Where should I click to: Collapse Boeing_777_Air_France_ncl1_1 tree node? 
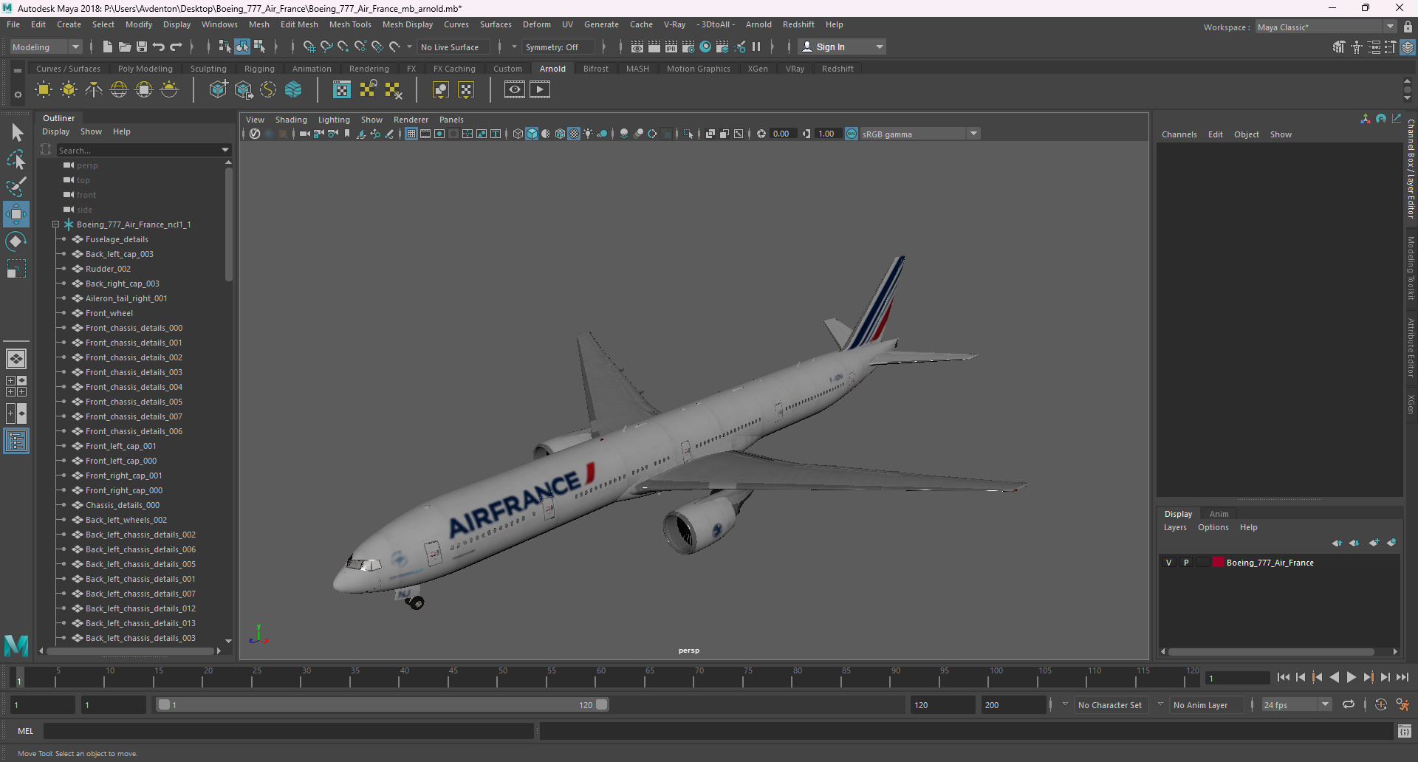[x=55, y=224]
